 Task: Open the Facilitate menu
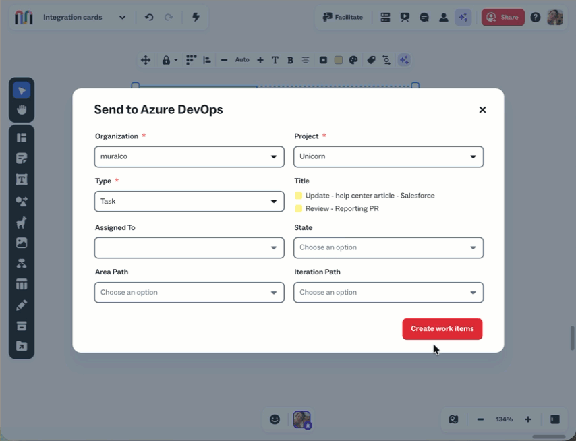pyautogui.click(x=343, y=17)
